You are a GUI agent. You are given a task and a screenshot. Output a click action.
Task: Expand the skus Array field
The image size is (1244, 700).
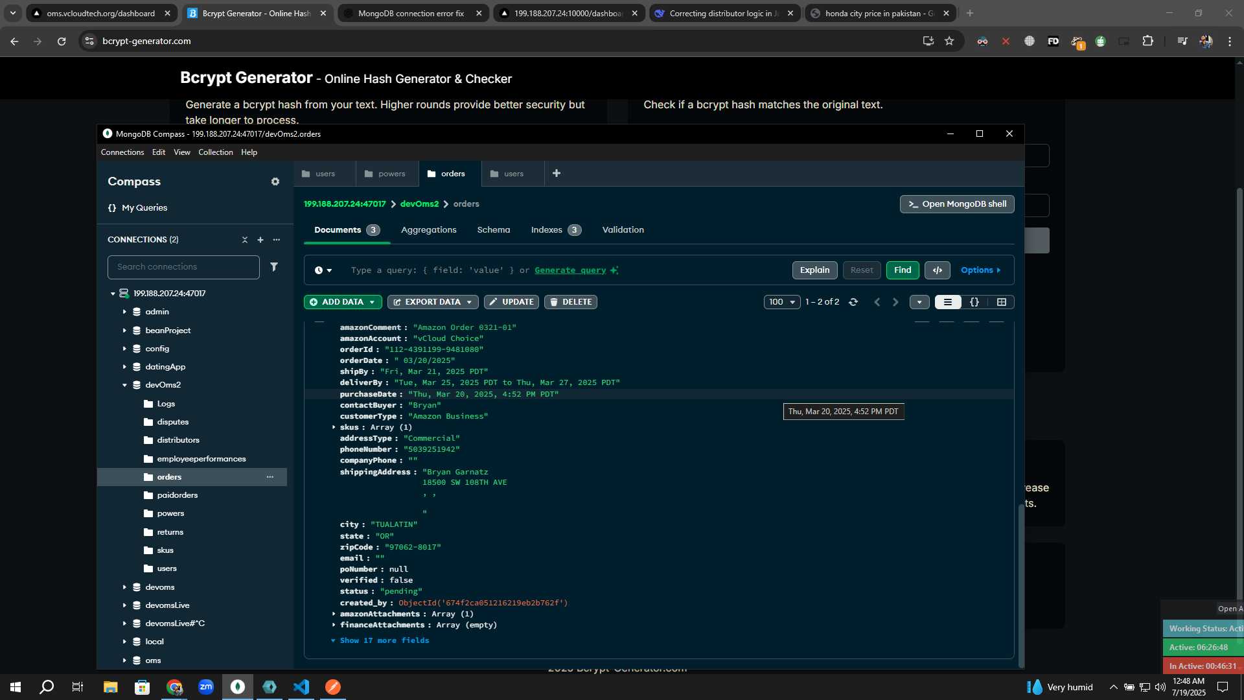[334, 427]
